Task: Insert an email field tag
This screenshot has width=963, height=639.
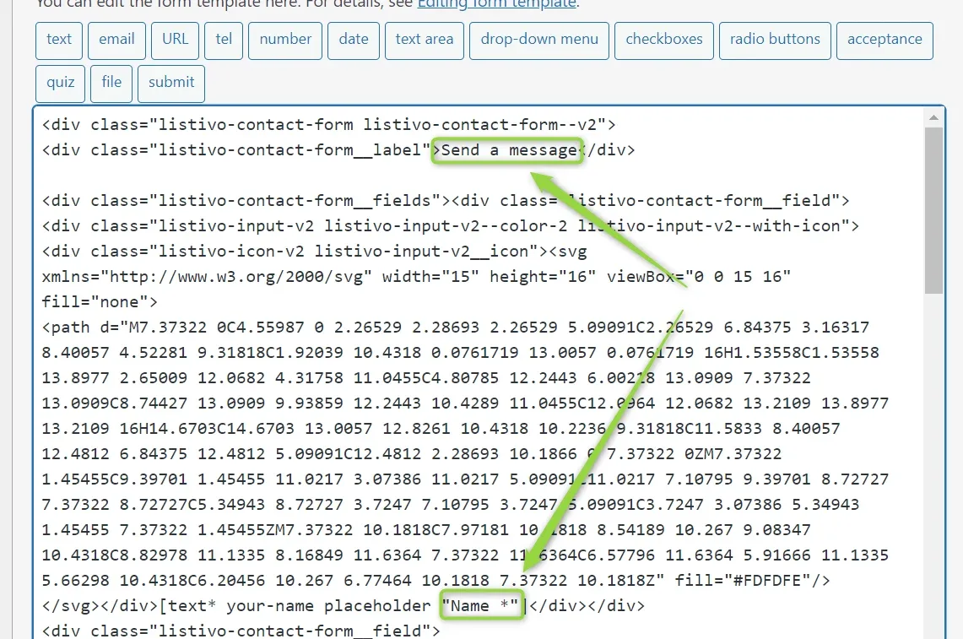Action: 116,41
